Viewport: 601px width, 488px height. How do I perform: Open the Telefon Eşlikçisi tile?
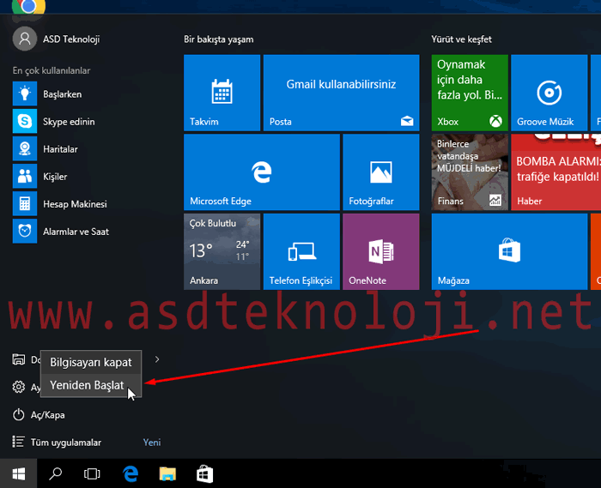301,251
